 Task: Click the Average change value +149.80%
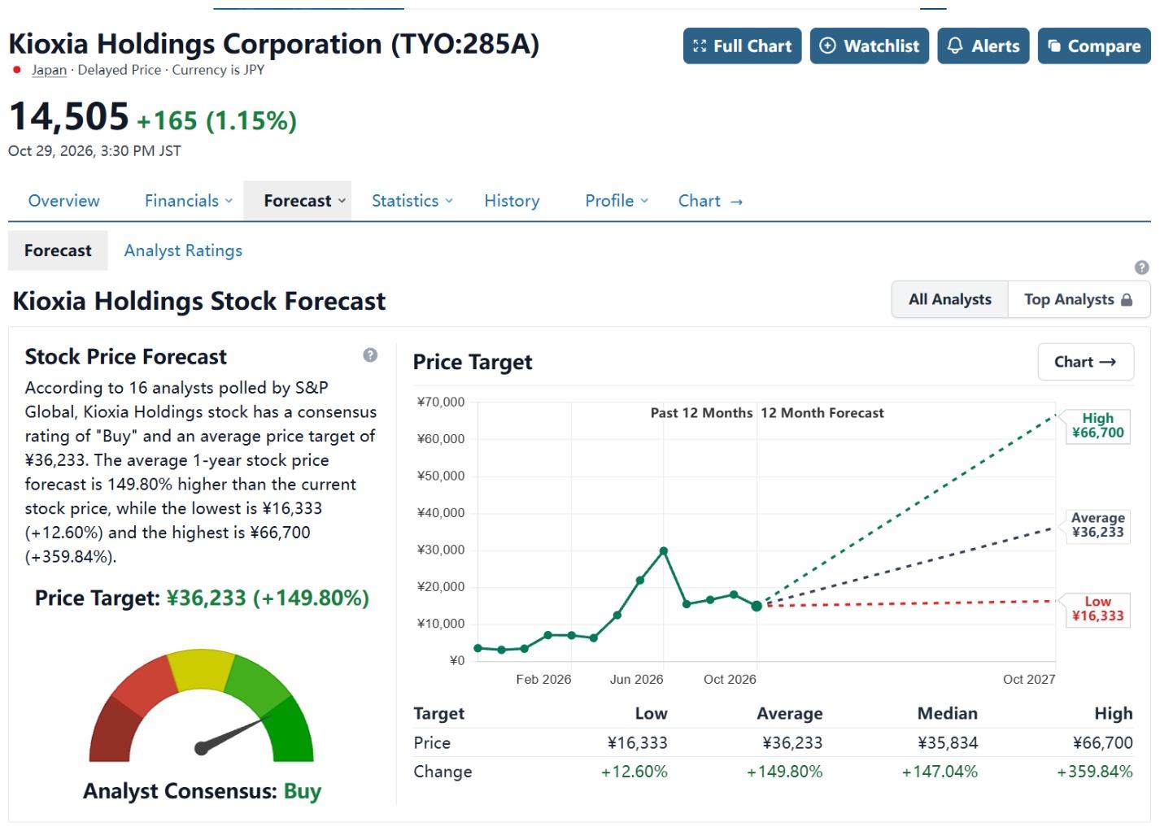(784, 772)
